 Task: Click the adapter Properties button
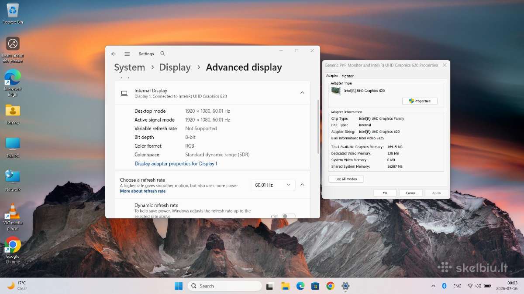click(420, 101)
